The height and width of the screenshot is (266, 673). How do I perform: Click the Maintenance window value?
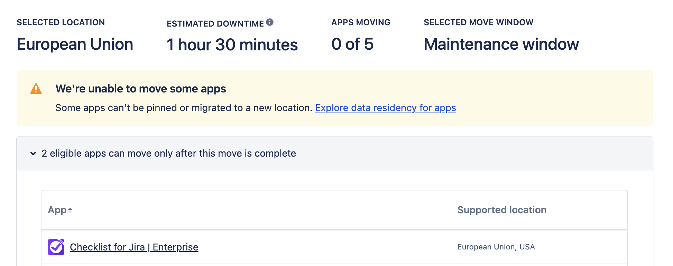pyautogui.click(x=501, y=44)
